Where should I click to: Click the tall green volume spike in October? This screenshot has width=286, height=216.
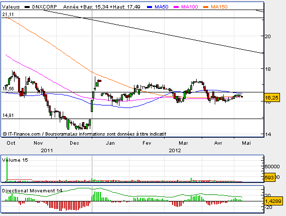coord(7,169)
